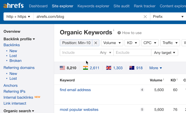
Task: Expand the More countries menu
Action: pos(156,68)
